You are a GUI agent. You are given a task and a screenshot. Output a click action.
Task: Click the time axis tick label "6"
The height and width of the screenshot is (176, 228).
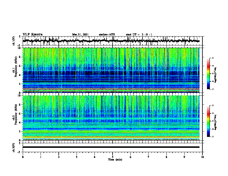(x=131, y=157)
